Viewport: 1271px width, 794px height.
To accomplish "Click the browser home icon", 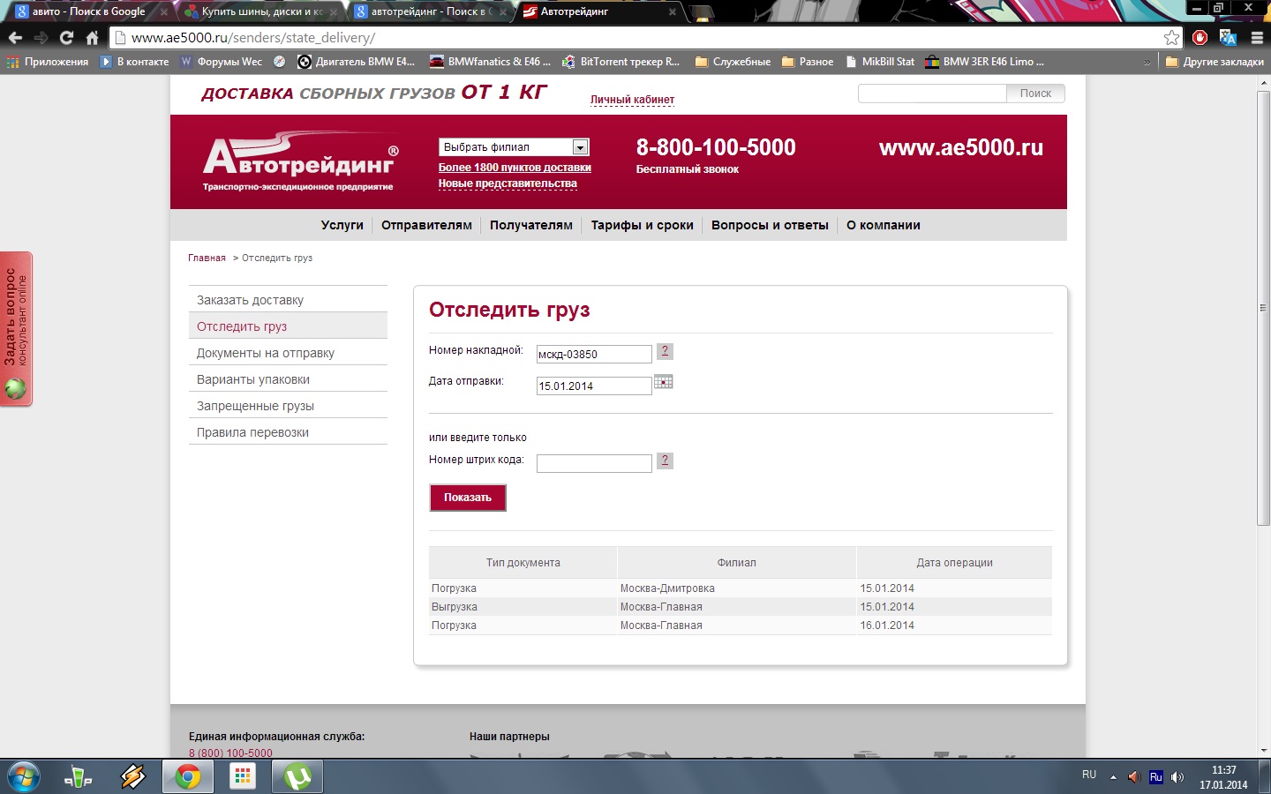I will click(x=92, y=38).
